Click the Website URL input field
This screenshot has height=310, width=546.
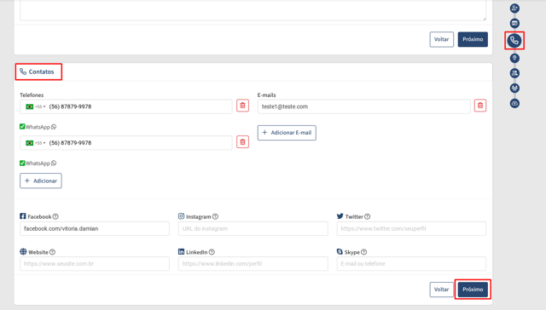point(95,264)
